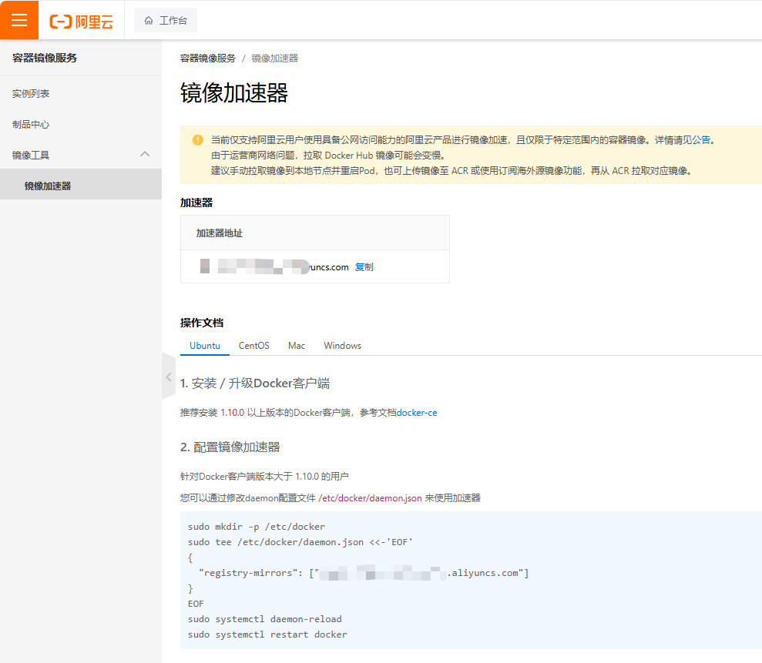The width and height of the screenshot is (762, 663).
Task: Click the 操作文档 section heading
Action: pos(202,323)
